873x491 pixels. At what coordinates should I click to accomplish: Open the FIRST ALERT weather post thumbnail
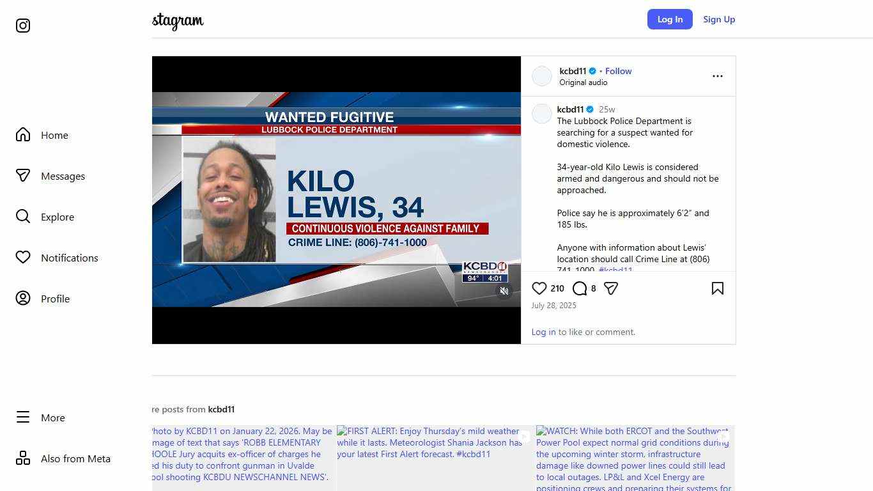(x=434, y=458)
